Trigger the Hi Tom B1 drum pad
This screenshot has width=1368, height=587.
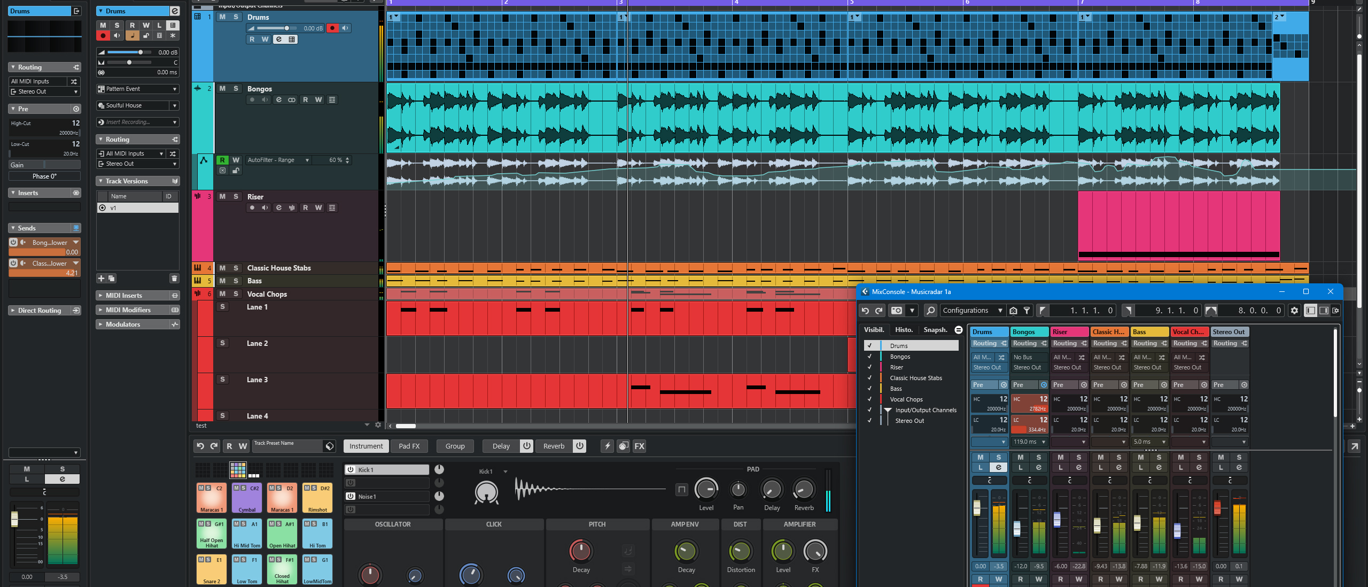(x=317, y=534)
